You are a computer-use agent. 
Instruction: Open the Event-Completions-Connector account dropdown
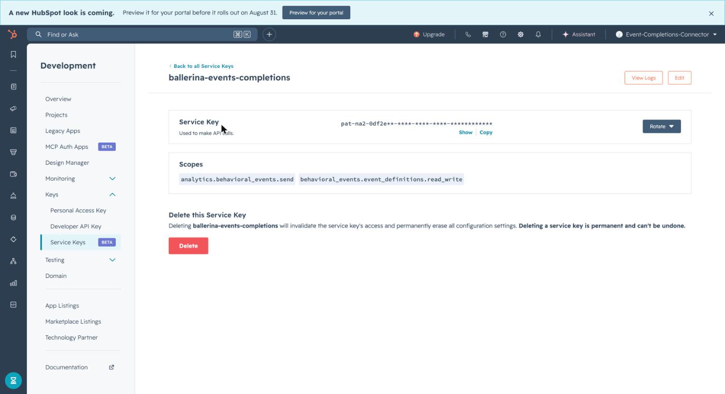(x=666, y=34)
